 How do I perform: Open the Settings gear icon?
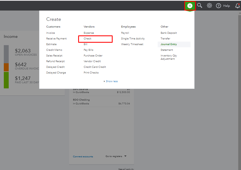click(x=209, y=5)
